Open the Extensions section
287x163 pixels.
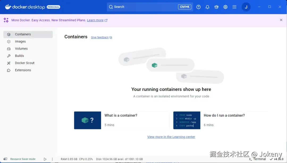[28, 70]
